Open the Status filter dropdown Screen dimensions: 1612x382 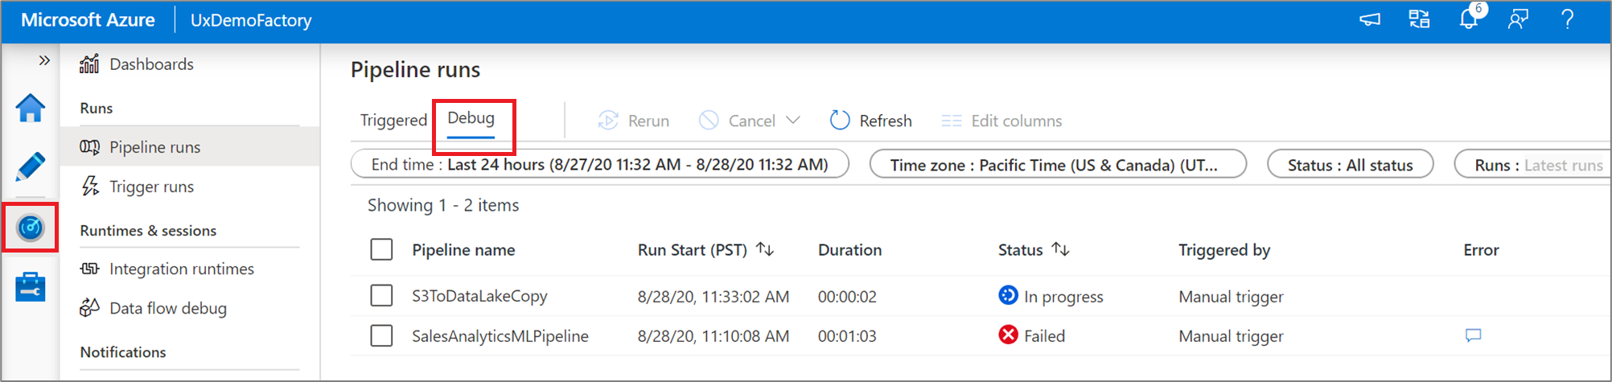[1350, 165]
